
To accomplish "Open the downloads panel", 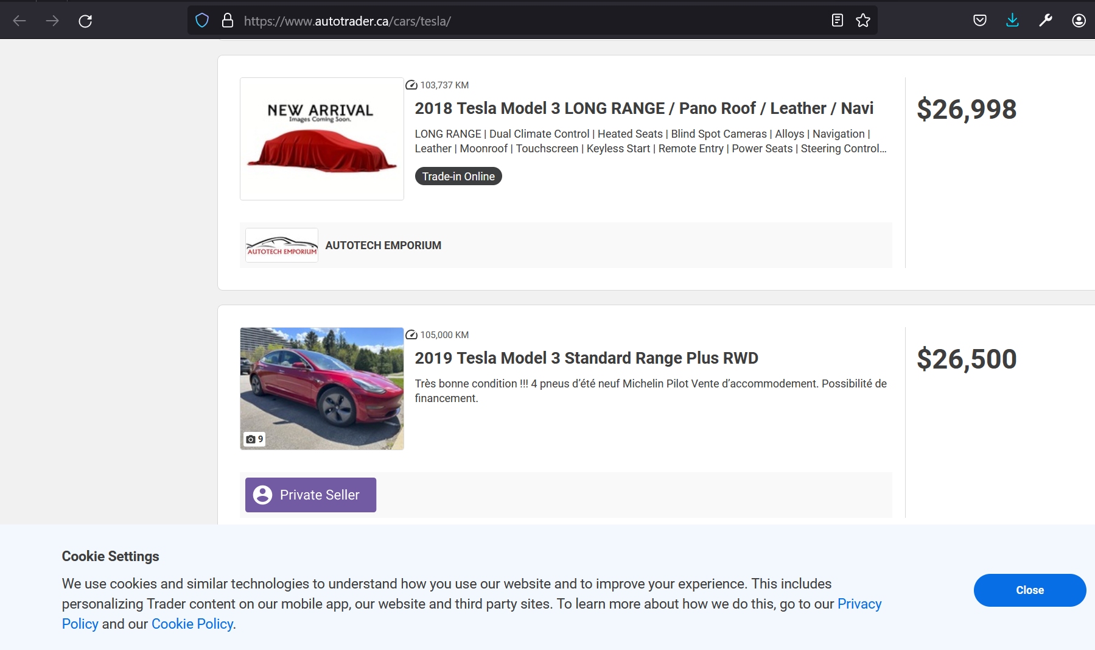I will (x=1013, y=21).
